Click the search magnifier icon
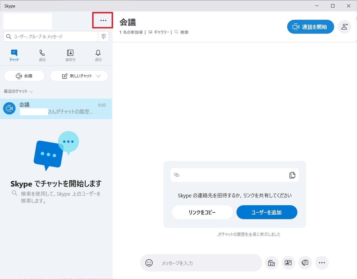Viewport: 357px width, 279px height. pyautogui.click(x=9, y=37)
